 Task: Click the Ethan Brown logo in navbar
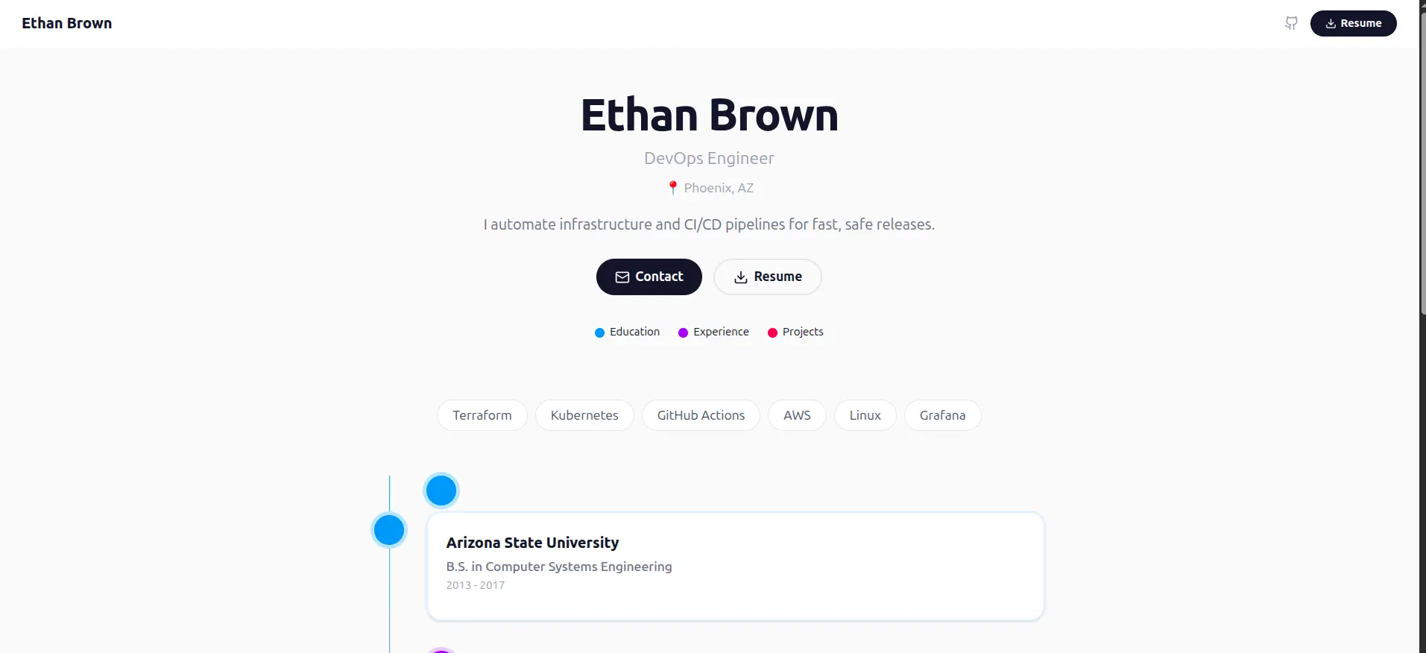click(67, 24)
